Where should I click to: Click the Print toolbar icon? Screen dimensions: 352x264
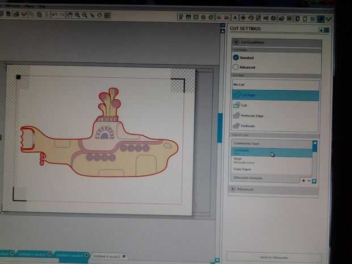tap(16, 15)
